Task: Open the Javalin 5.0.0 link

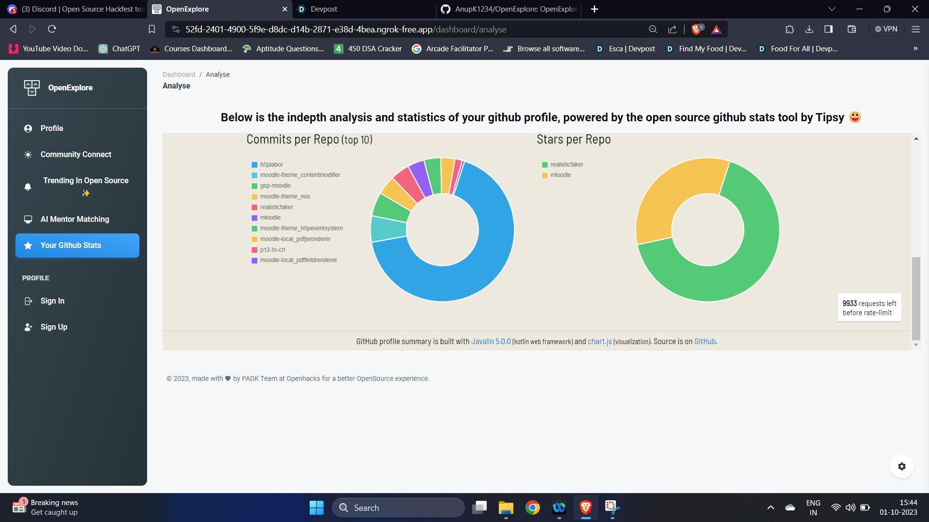Action: point(491,342)
